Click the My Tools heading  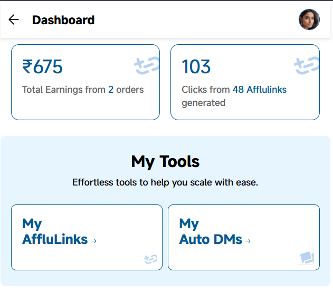(165, 161)
